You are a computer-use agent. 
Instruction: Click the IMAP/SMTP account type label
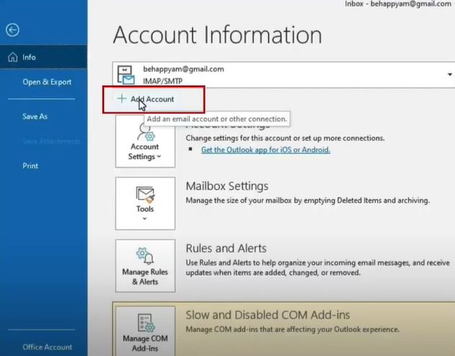(163, 81)
